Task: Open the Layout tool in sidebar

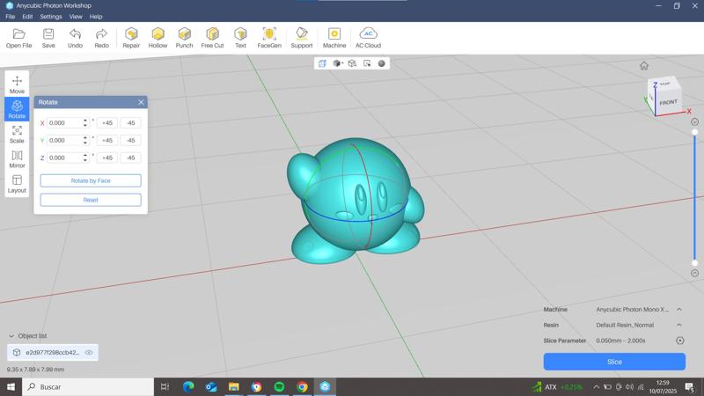Action: click(x=17, y=184)
